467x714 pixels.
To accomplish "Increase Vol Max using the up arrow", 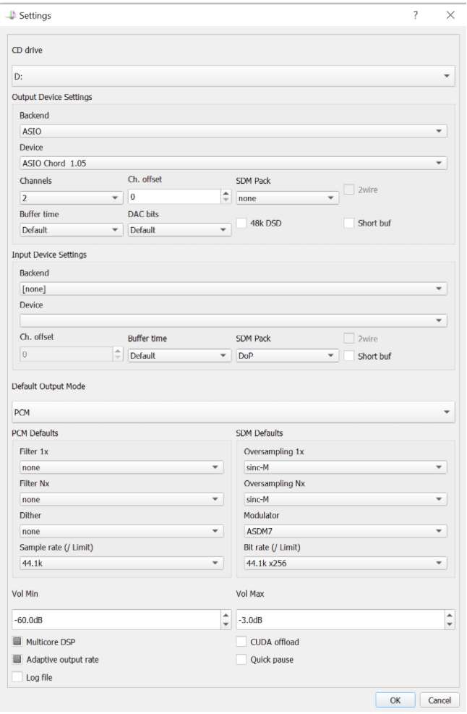I will [450, 616].
